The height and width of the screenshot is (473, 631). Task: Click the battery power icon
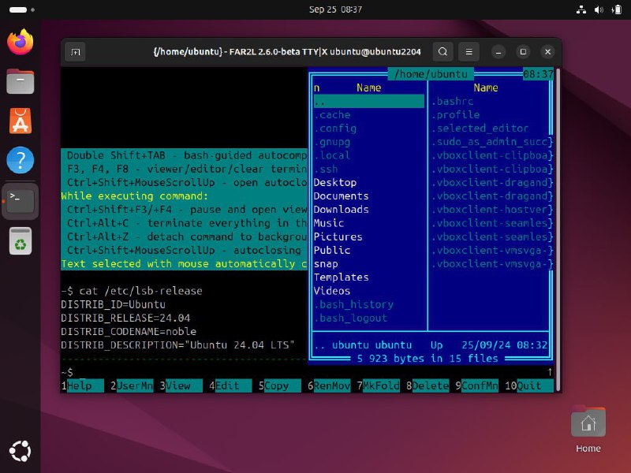click(x=617, y=9)
